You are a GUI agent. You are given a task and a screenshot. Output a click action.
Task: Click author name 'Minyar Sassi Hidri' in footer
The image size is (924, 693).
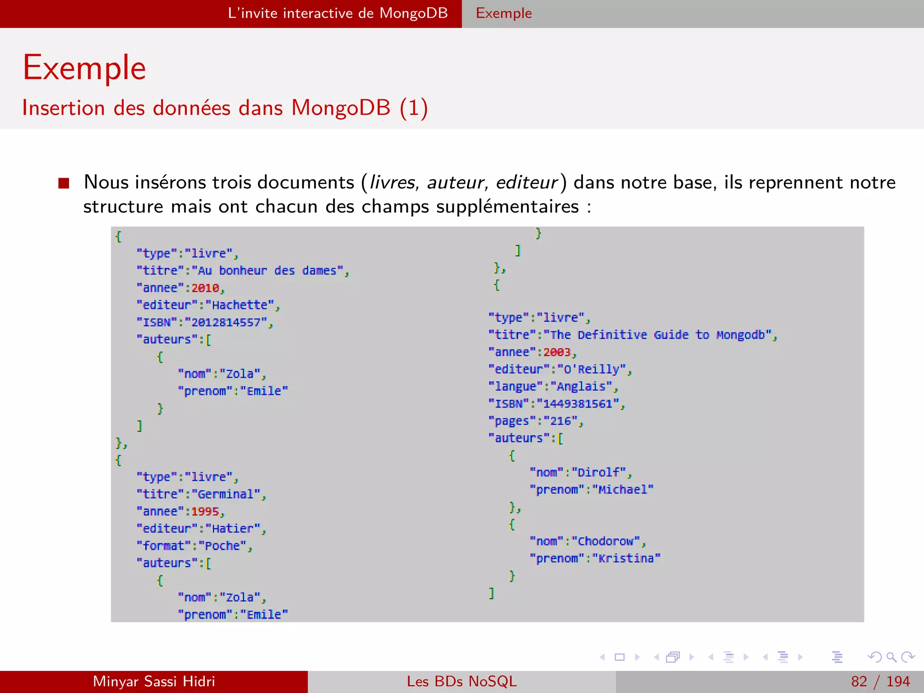(x=154, y=681)
